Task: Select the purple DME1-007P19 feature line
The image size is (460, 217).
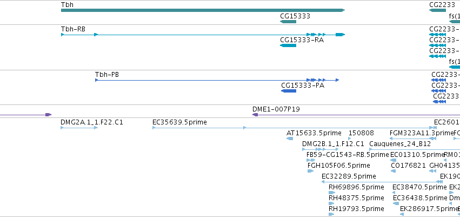Action: [x=356, y=115]
